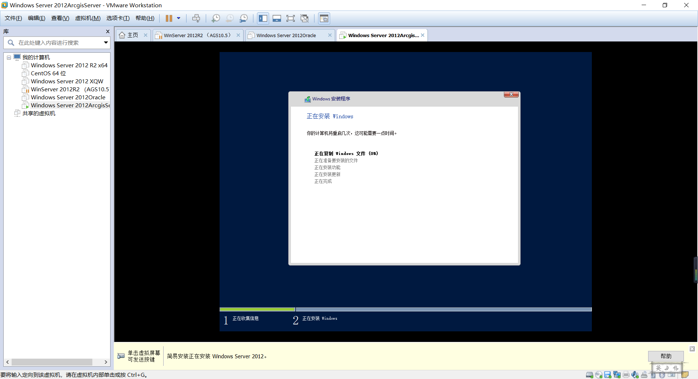698x379 pixels.
Task: Pause the running virtual machine
Action: (169, 18)
